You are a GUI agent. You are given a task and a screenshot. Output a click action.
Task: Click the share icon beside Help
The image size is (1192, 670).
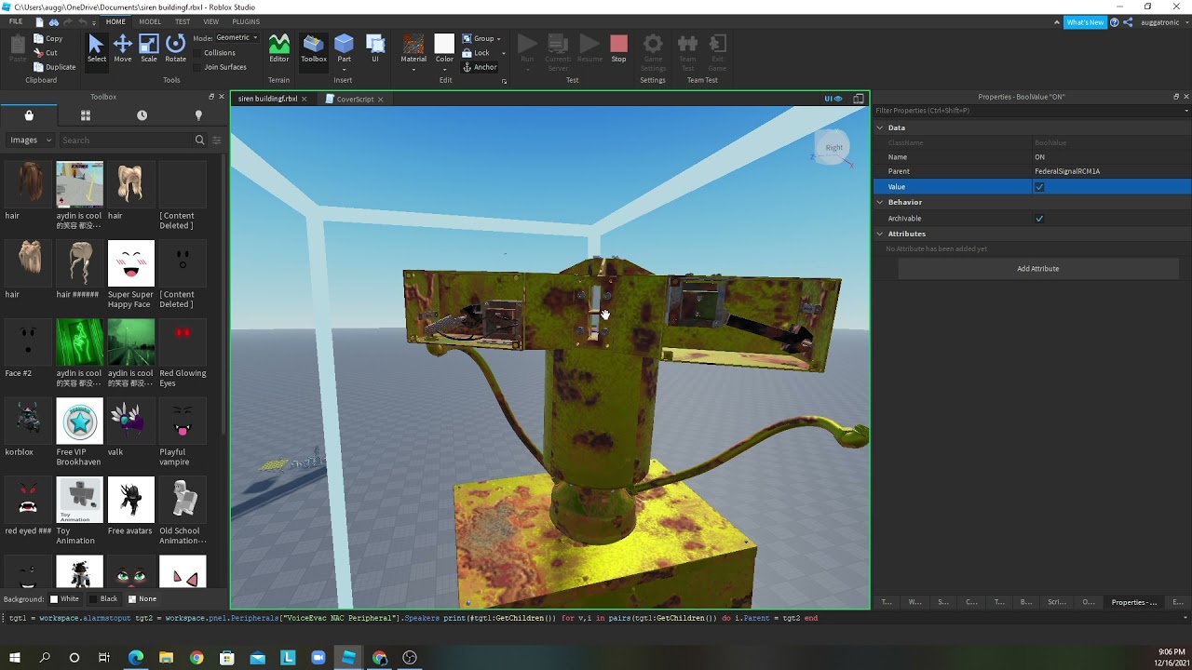tap(1129, 22)
